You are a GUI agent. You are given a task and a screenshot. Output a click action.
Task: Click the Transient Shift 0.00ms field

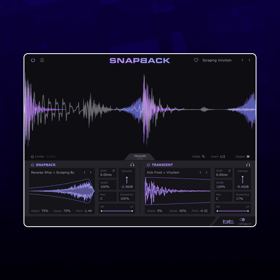coord(223,173)
